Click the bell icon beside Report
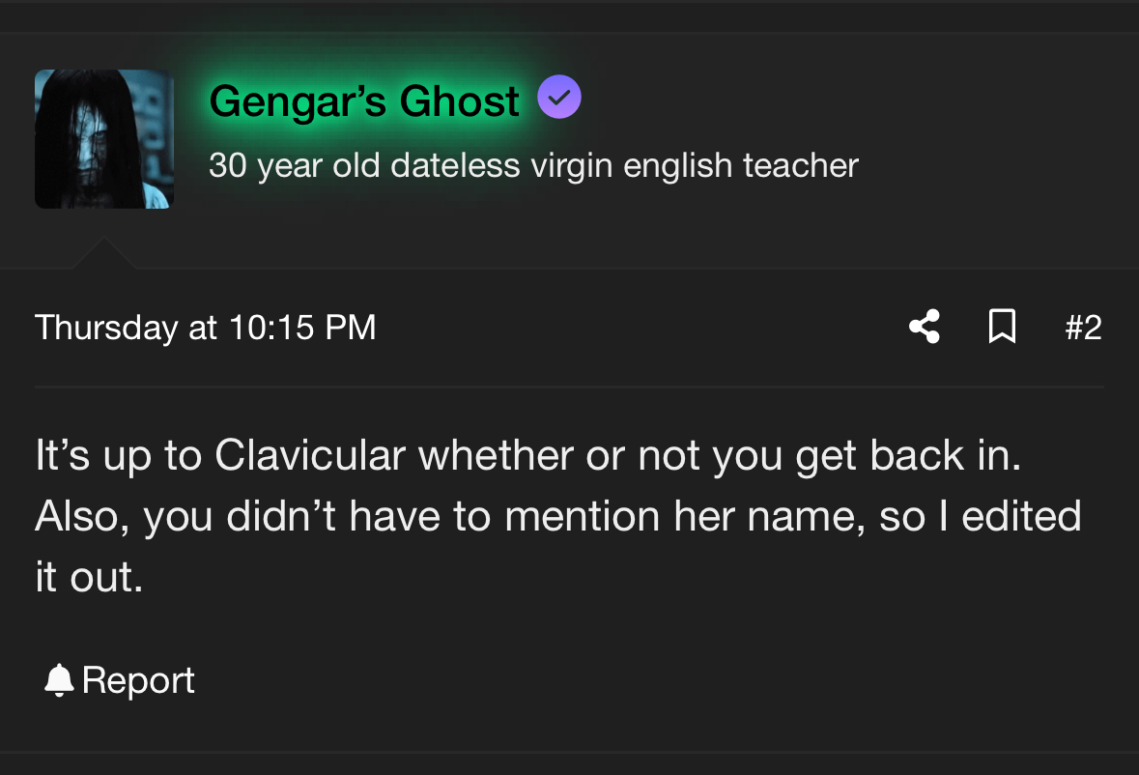Image resolution: width=1139 pixels, height=775 pixels. point(59,680)
